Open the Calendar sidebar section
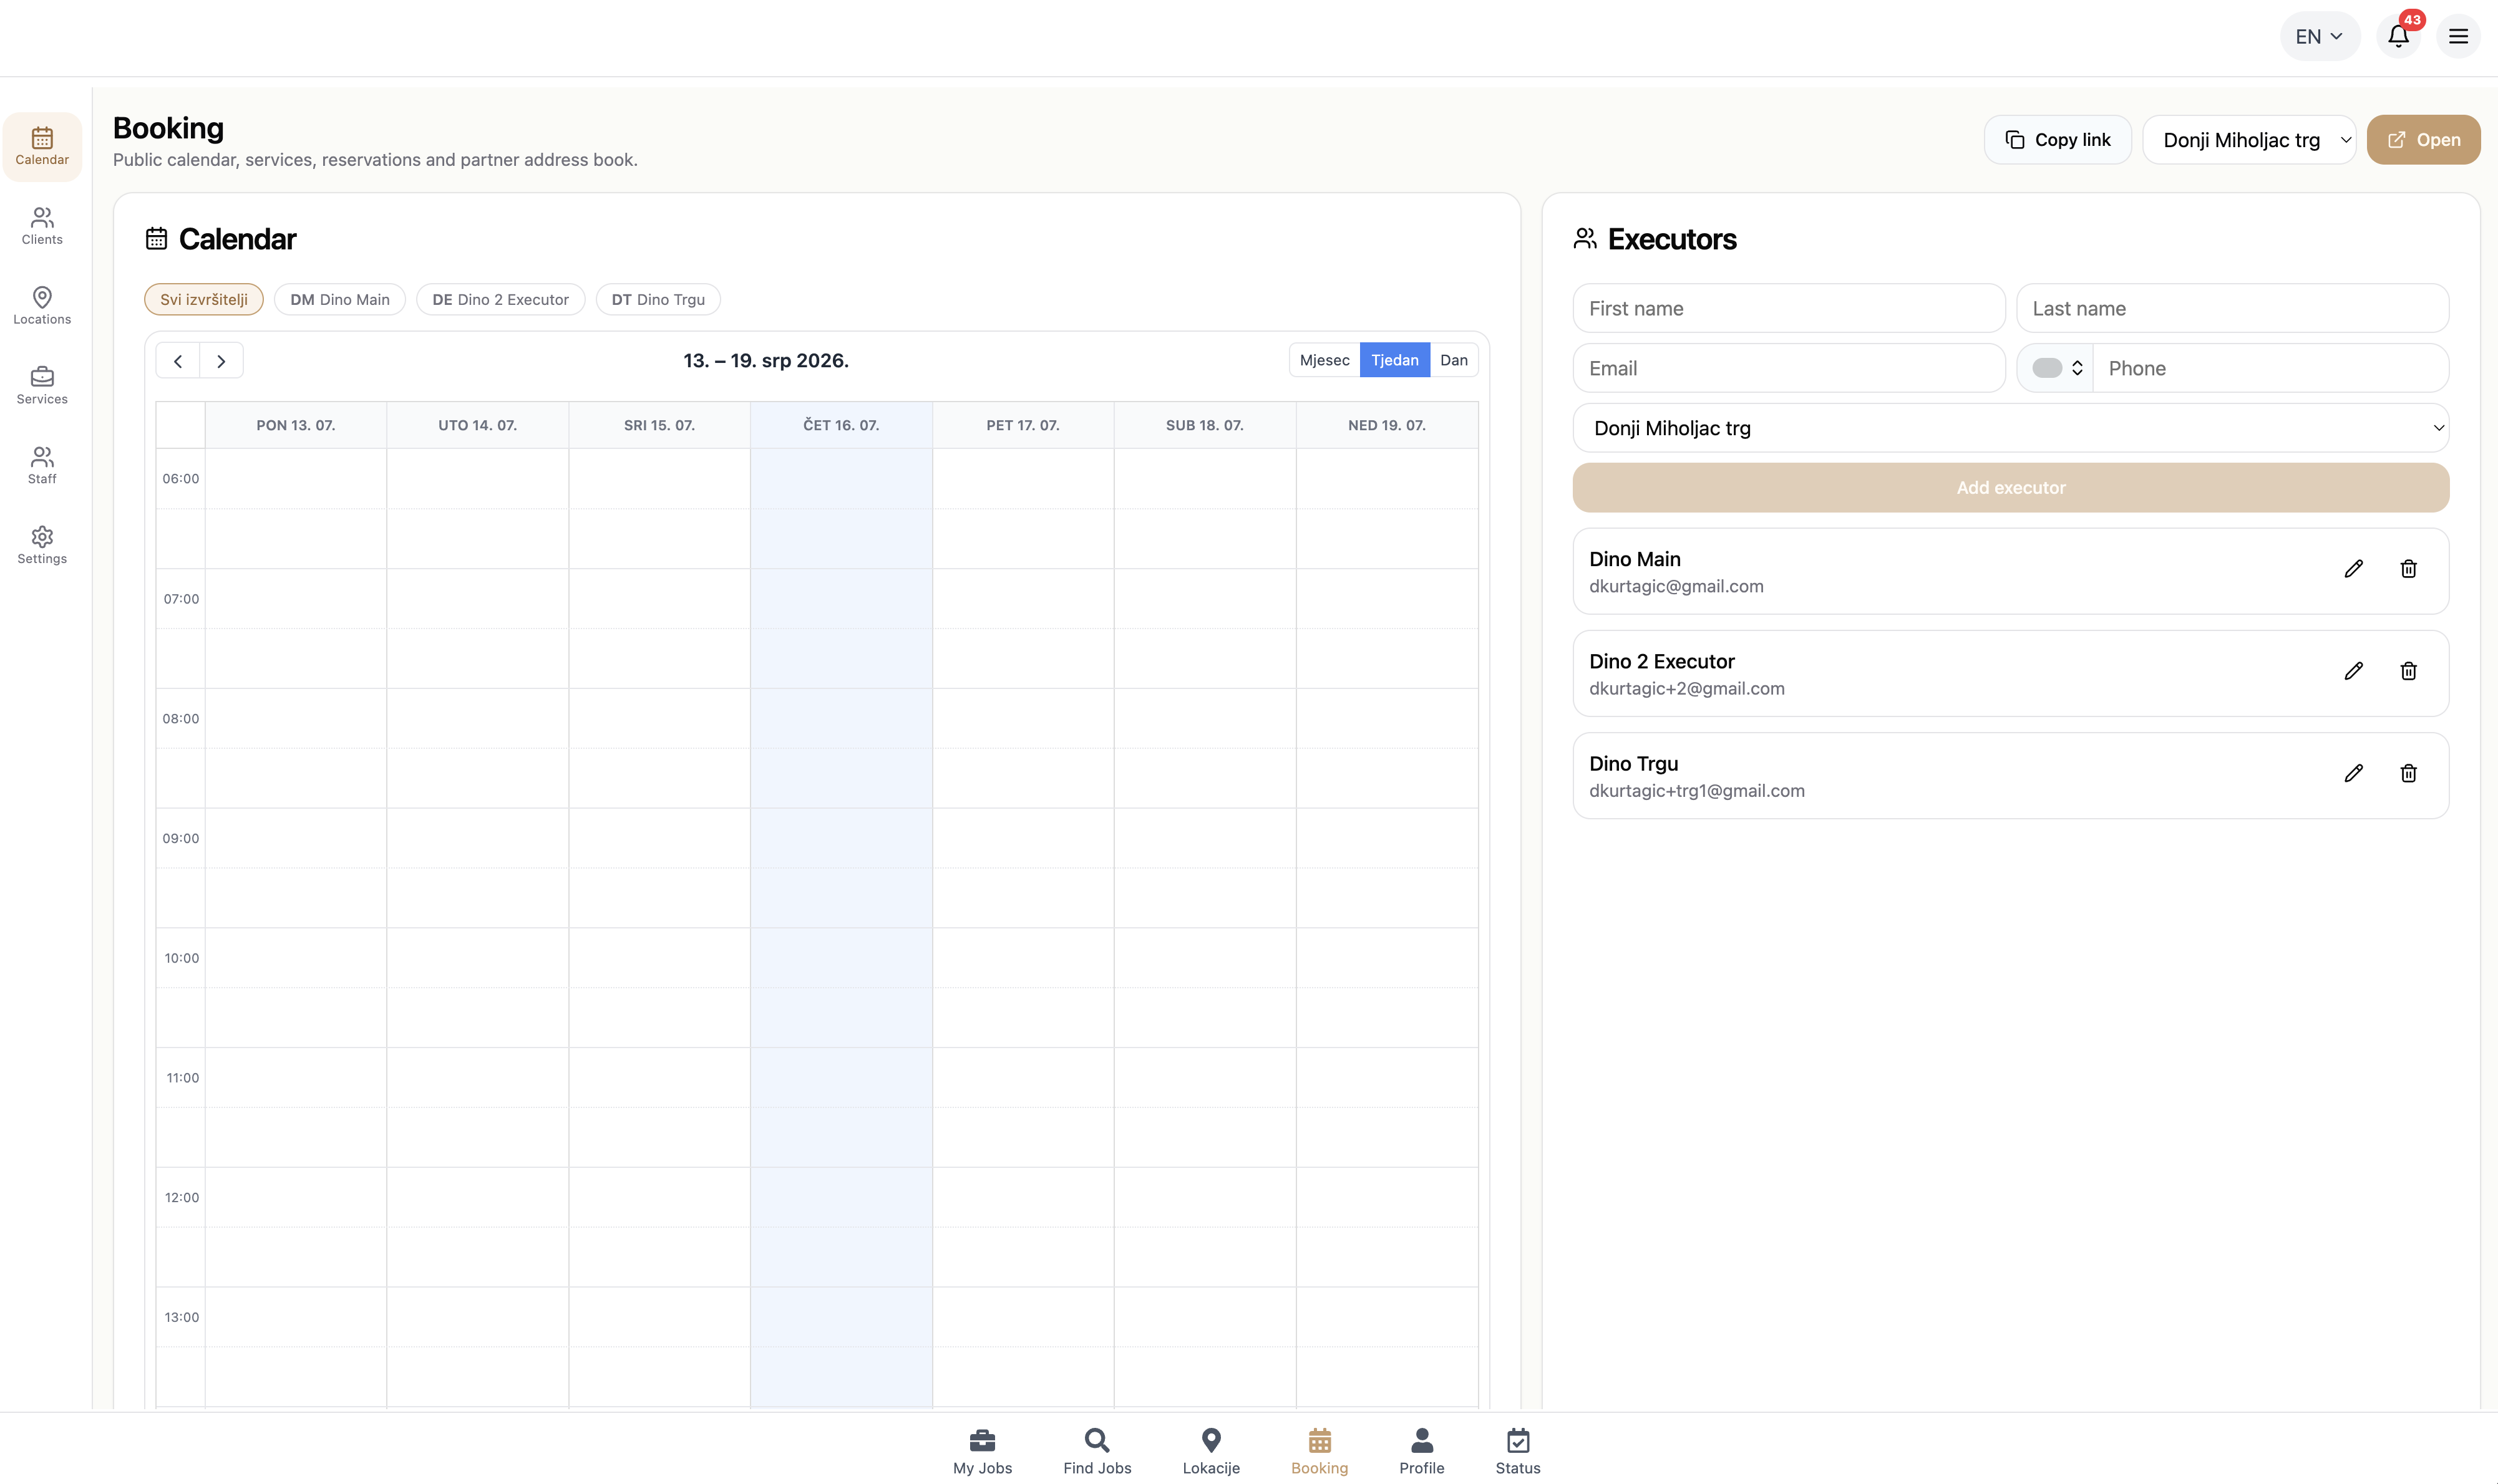 click(42, 146)
